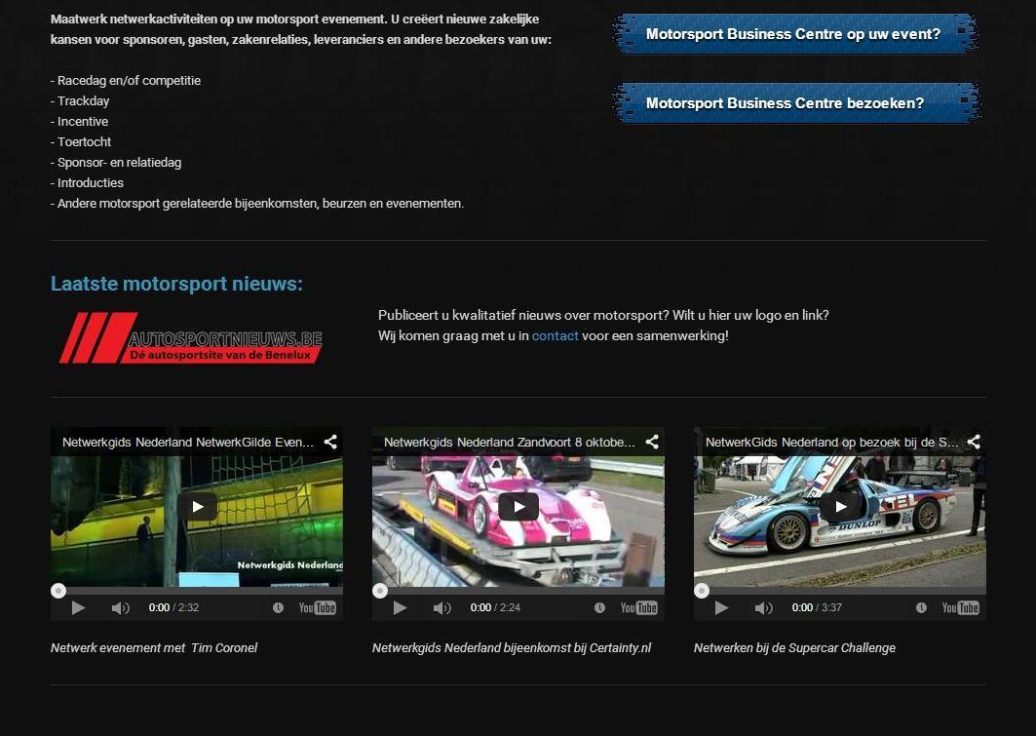Click time display '0:00 / 2:24'

click(x=495, y=608)
